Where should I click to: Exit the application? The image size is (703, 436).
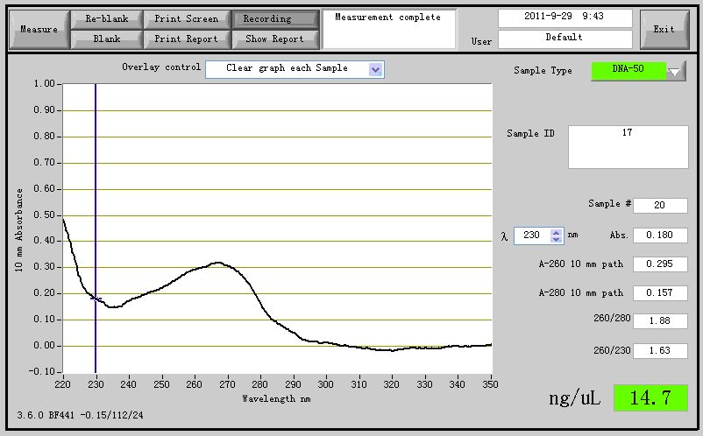[x=664, y=30]
